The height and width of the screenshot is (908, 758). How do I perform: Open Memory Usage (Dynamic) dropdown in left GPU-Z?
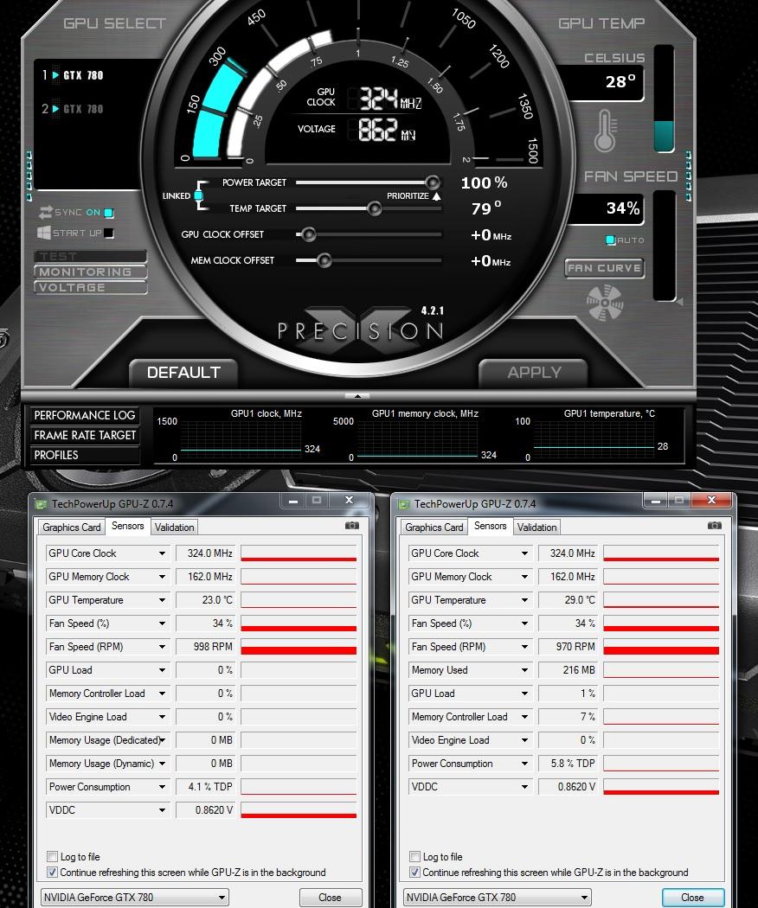163,764
